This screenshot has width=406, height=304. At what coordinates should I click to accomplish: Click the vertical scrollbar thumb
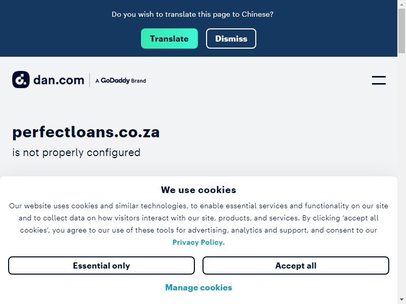tap(401, 30)
